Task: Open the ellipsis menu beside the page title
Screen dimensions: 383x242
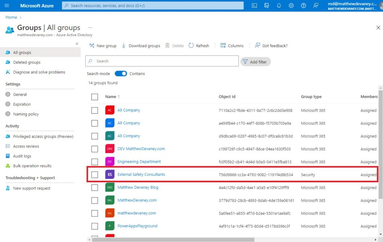Action: click(90, 28)
